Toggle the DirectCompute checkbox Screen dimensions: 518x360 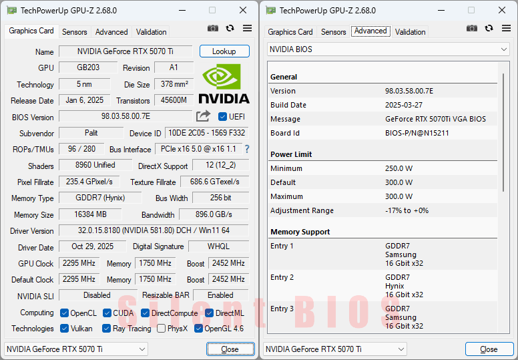[x=145, y=313]
